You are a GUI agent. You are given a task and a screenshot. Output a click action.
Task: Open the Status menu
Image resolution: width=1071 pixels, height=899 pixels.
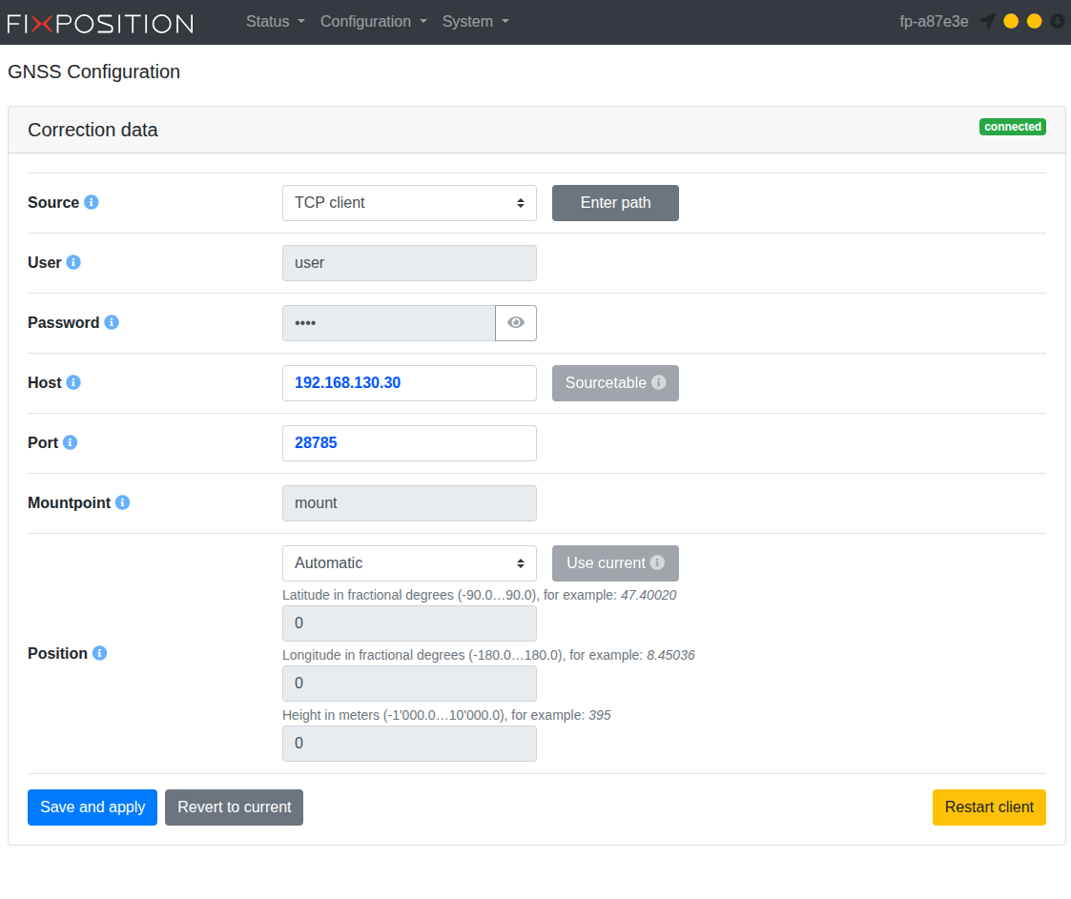pos(276,22)
